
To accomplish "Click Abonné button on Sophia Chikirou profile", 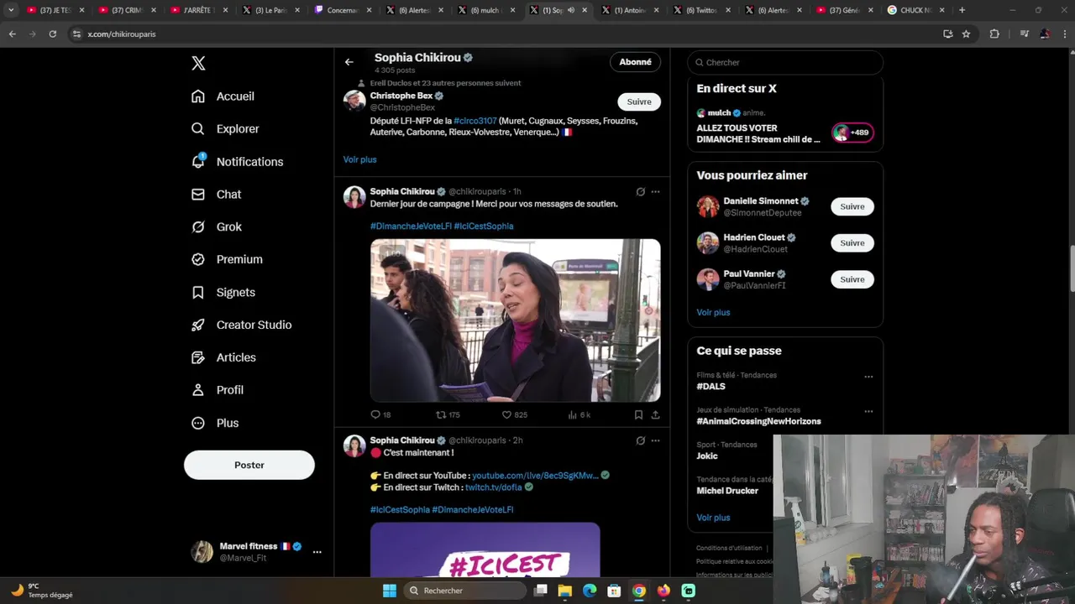I will [x=635, y=62].
